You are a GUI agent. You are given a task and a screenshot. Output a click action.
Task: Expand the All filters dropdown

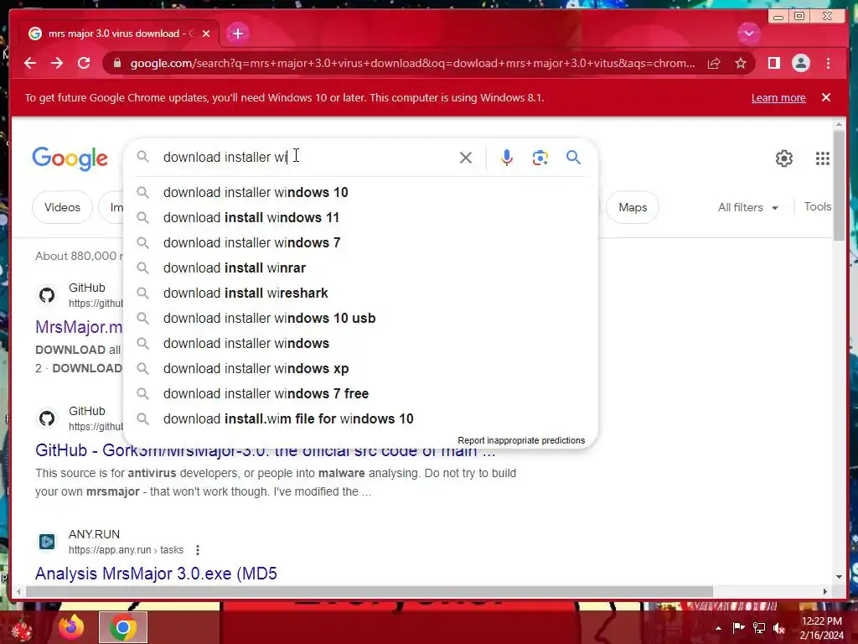748,208
